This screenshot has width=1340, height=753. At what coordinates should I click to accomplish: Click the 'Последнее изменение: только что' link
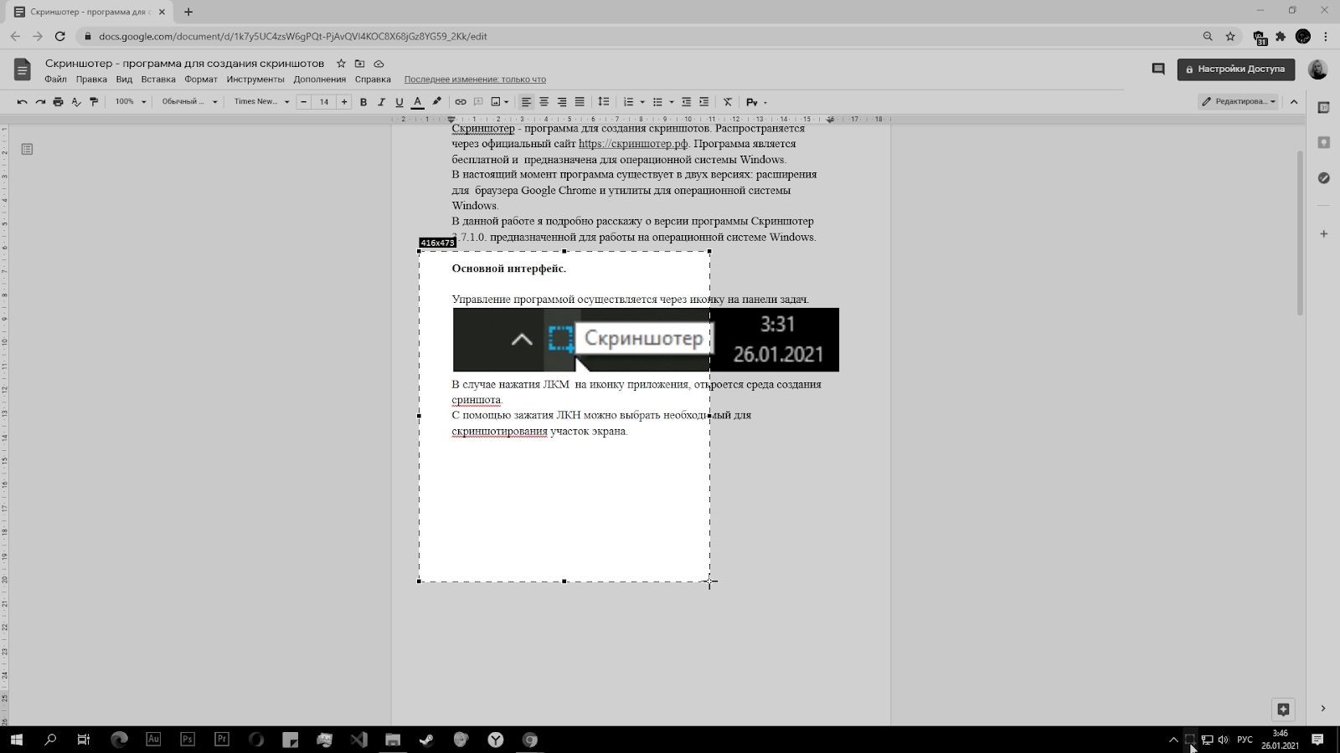pos(475,79)
